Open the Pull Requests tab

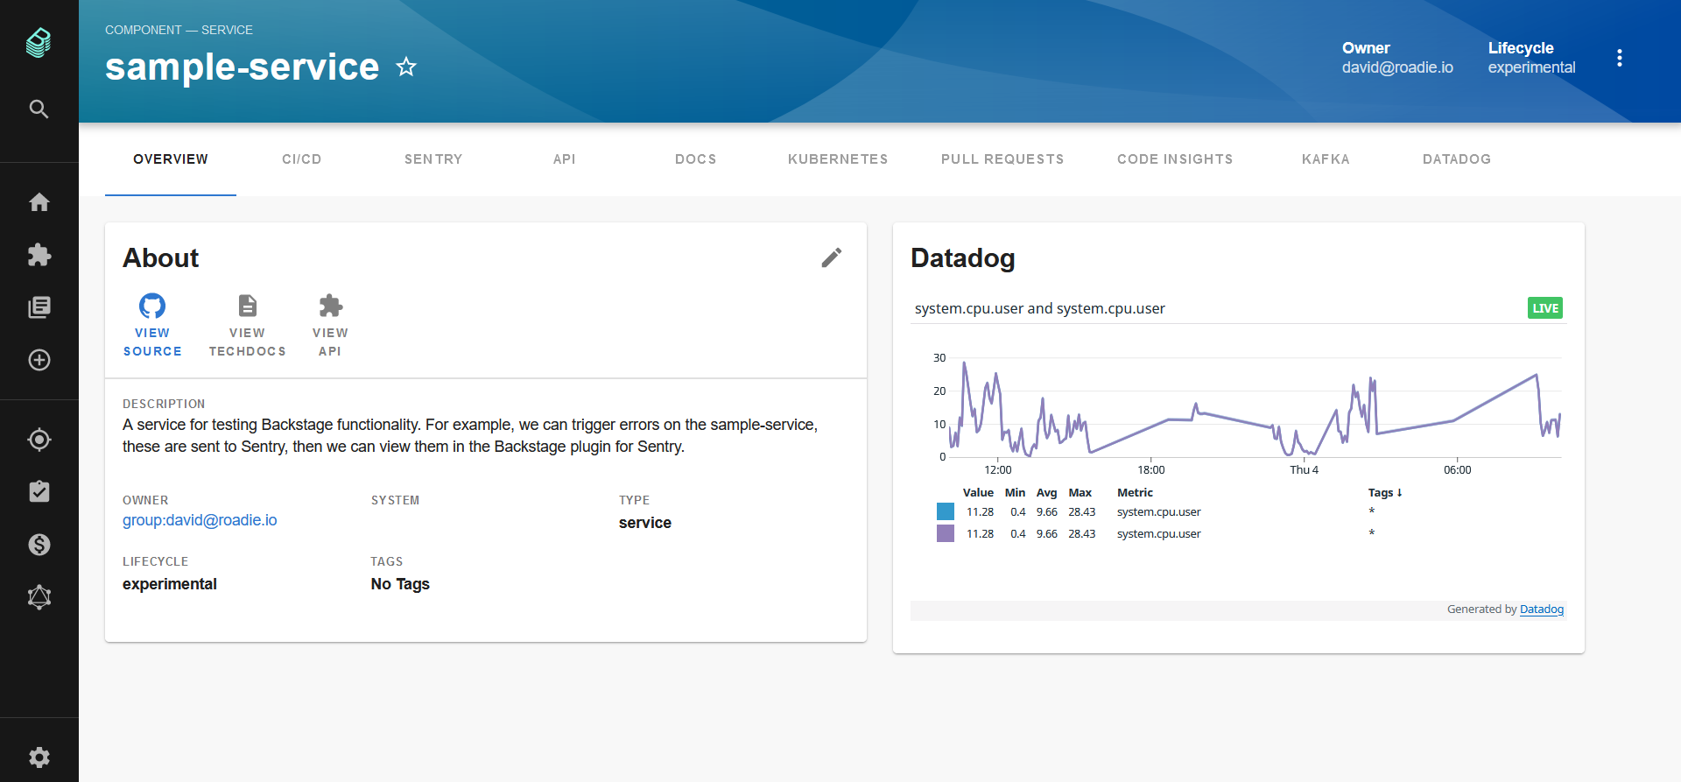pos(1002,159)
